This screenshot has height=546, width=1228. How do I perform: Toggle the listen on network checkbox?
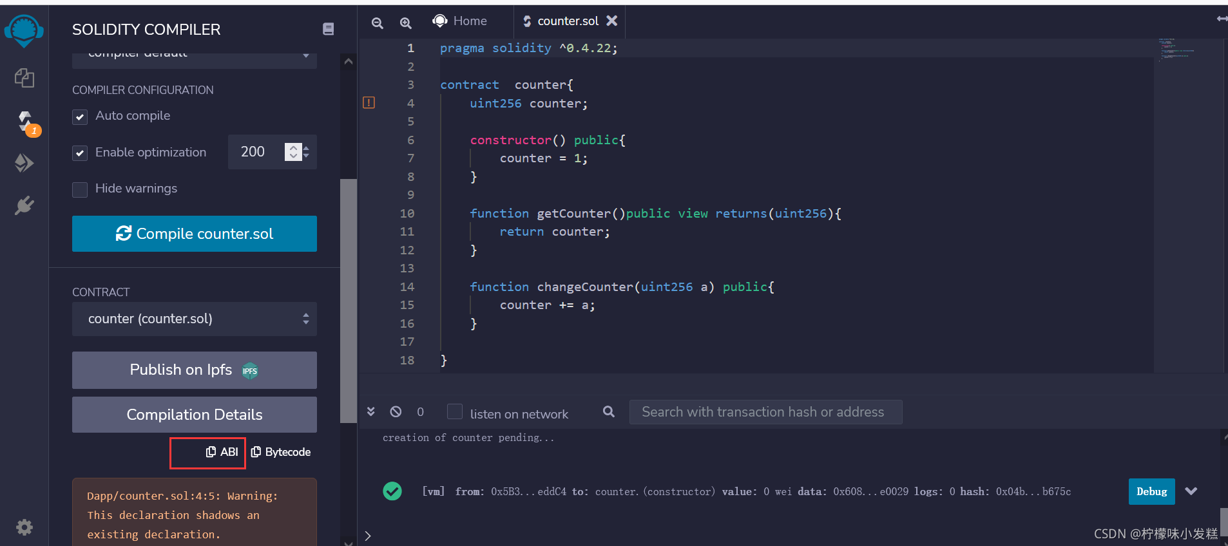coord(455,411)
